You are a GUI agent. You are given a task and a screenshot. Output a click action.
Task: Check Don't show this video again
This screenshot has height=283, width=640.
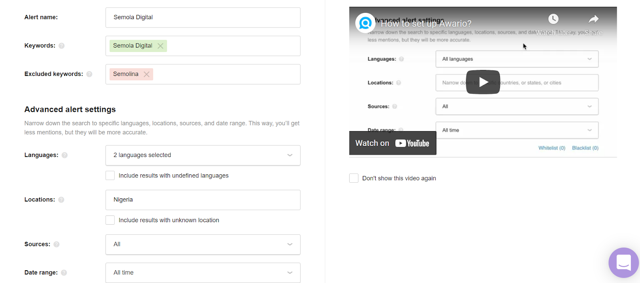pos(354,178)
